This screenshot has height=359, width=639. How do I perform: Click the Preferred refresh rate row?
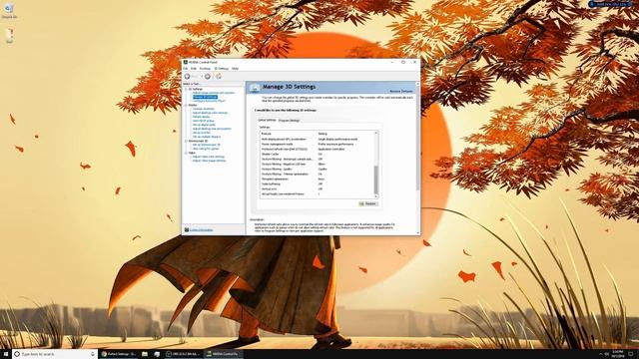(x=317, y=149)
